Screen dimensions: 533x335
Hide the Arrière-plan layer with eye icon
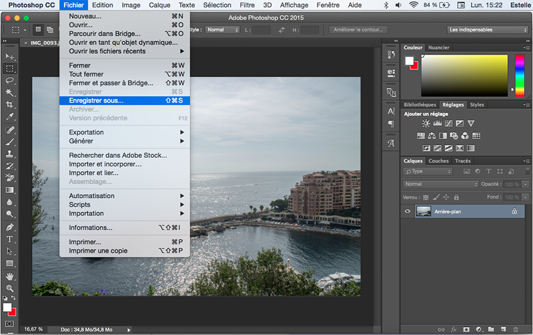[408, 212]
